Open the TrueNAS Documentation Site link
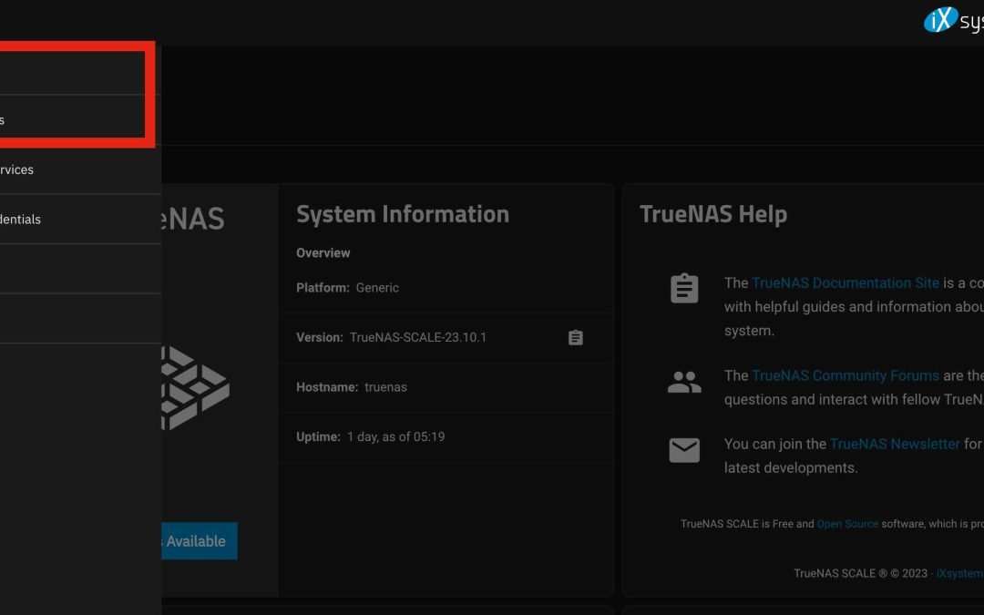984x615 pixels. pyautogui.click(x=846, y=282)
